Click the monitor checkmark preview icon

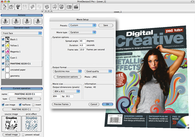pos(61,7)
